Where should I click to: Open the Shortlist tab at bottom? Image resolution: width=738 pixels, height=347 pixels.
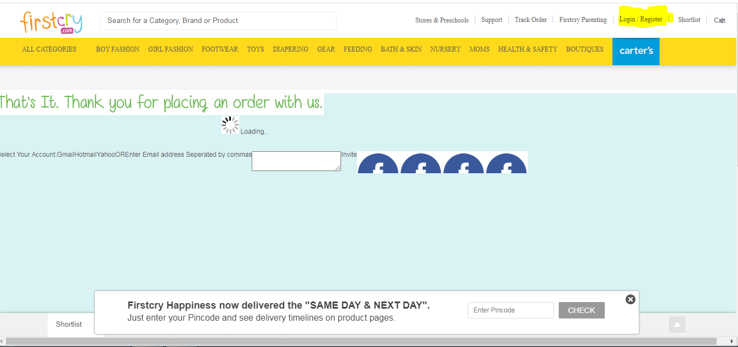click(x=69, y=325)
